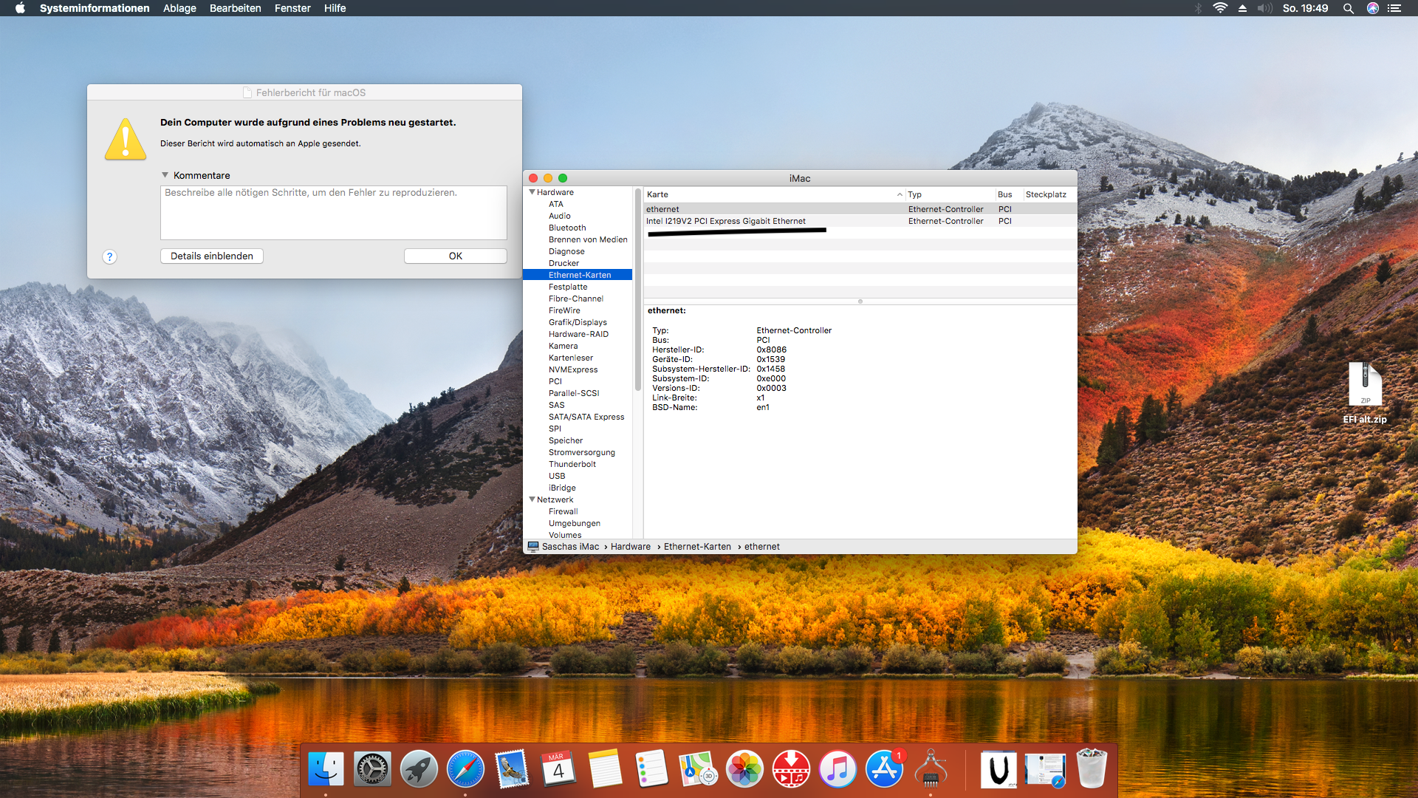
Task: Select Grafik/Displays in the sidebar
Action: pyautogui.click(x=578, y=322)
